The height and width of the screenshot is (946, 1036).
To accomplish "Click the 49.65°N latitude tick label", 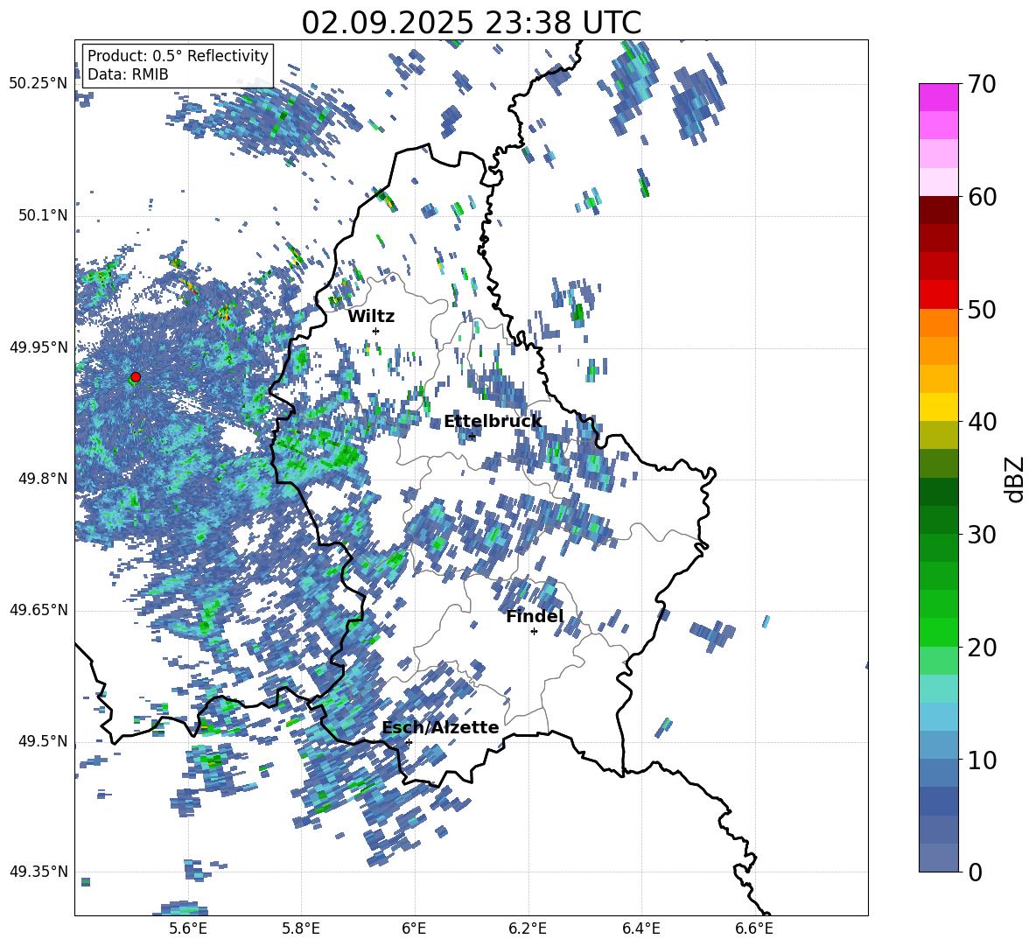I will [x=38, y=610].
